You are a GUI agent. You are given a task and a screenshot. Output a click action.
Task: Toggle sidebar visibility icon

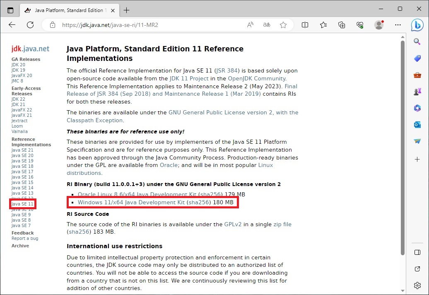[417, 252]
